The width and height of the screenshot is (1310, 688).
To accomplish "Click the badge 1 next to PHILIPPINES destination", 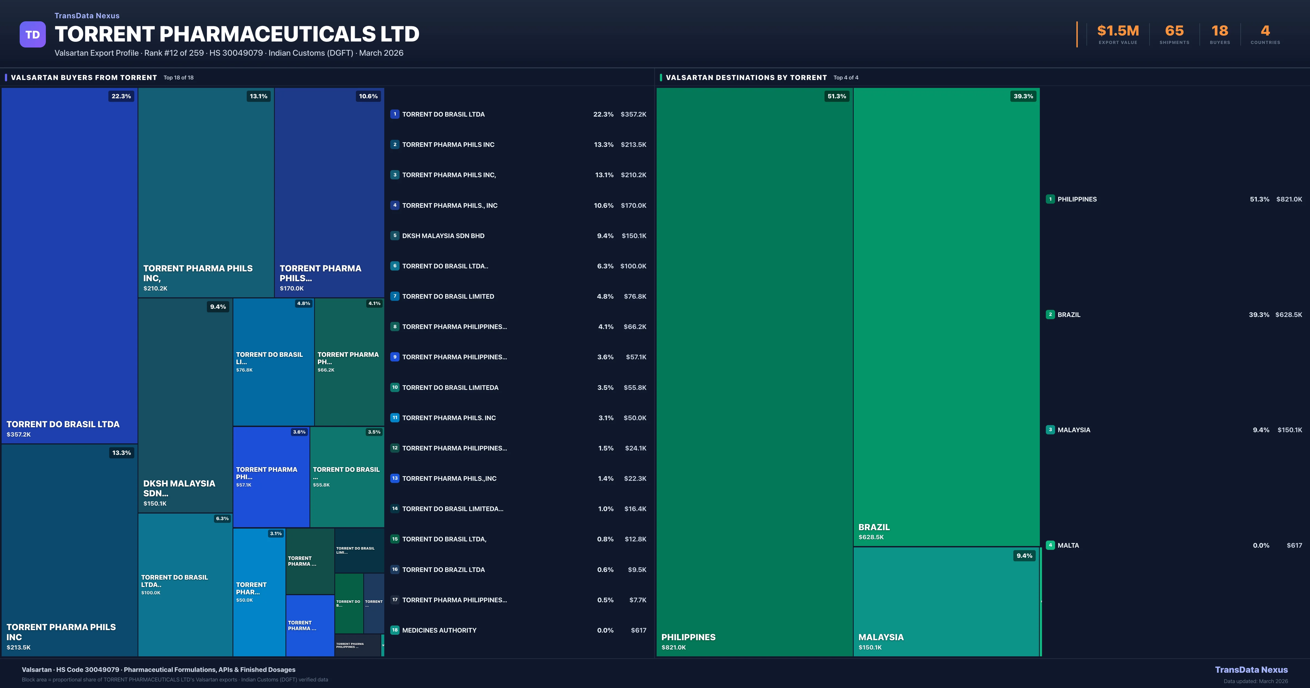I will click(x=1050, y=199).
